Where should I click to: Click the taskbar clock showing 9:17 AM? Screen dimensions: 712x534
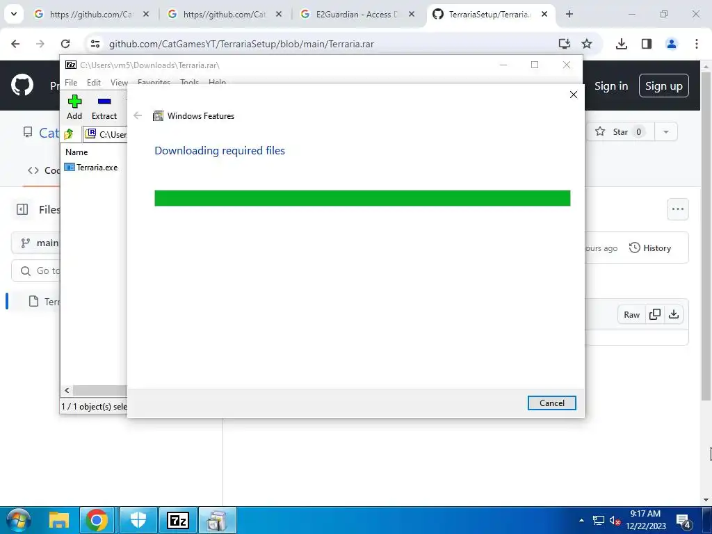pyautogui.click(x=646, y=520)
